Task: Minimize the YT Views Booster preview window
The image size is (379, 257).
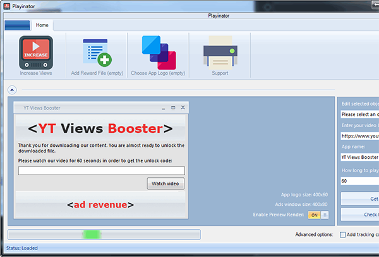Action: tap(164, 108)
